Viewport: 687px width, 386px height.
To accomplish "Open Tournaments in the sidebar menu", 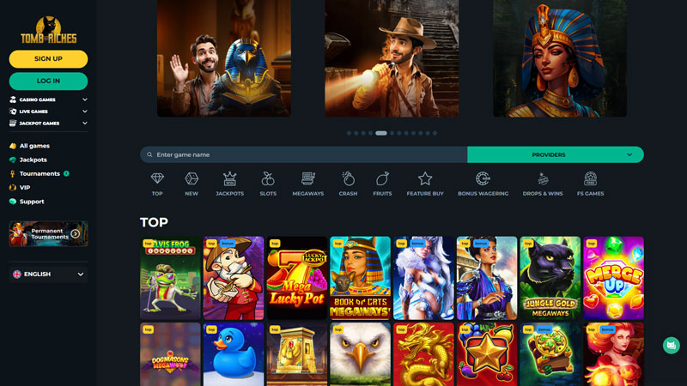I will click(40, 173).
